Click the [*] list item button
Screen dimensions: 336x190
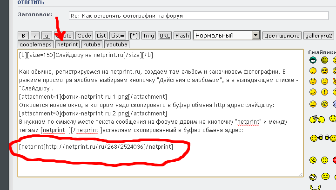(x=134, y=36)
